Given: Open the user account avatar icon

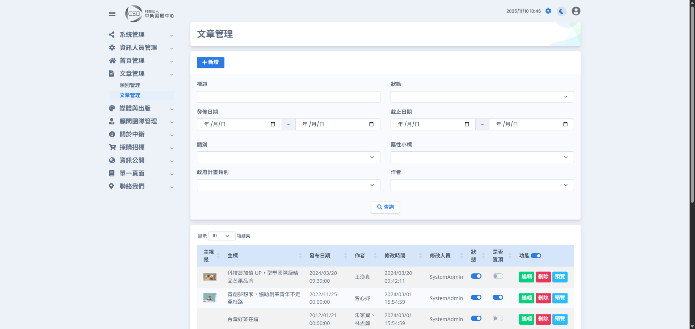Looking at the screenshot, I should (x=576, y=11).
